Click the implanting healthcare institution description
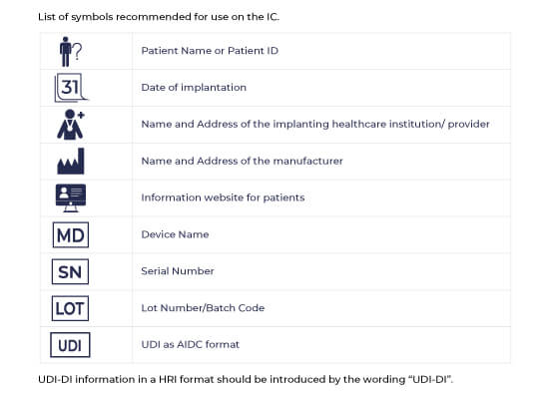Viewport: 549px width, 395px height. [x=315, y=125]
